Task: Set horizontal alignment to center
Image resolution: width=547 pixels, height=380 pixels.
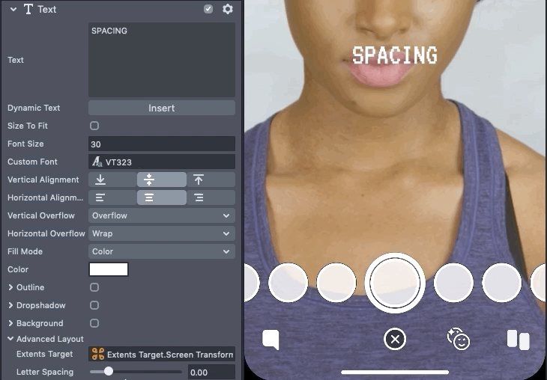Action: tap(162, 197)
